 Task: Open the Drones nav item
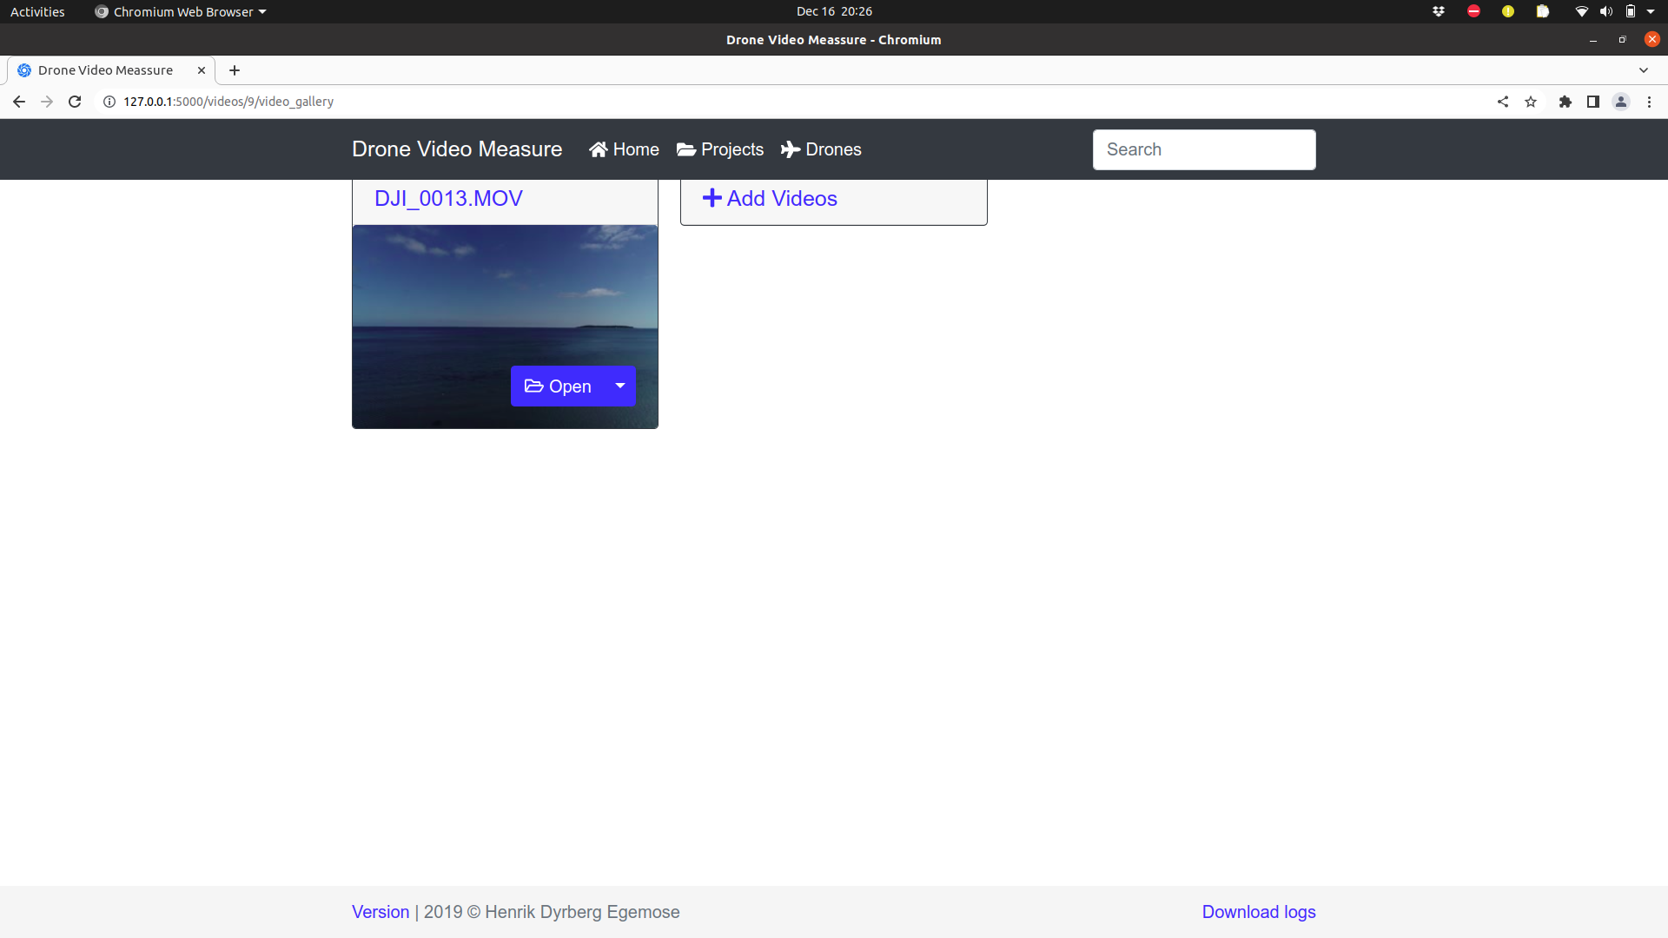[x=821, y=149]
